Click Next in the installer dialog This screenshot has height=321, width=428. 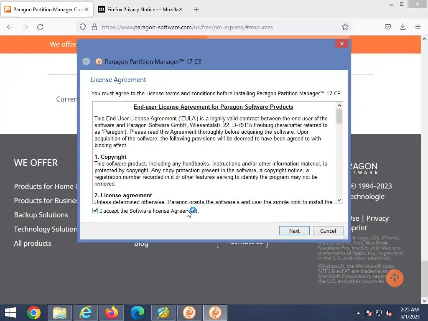click(294, 231)
